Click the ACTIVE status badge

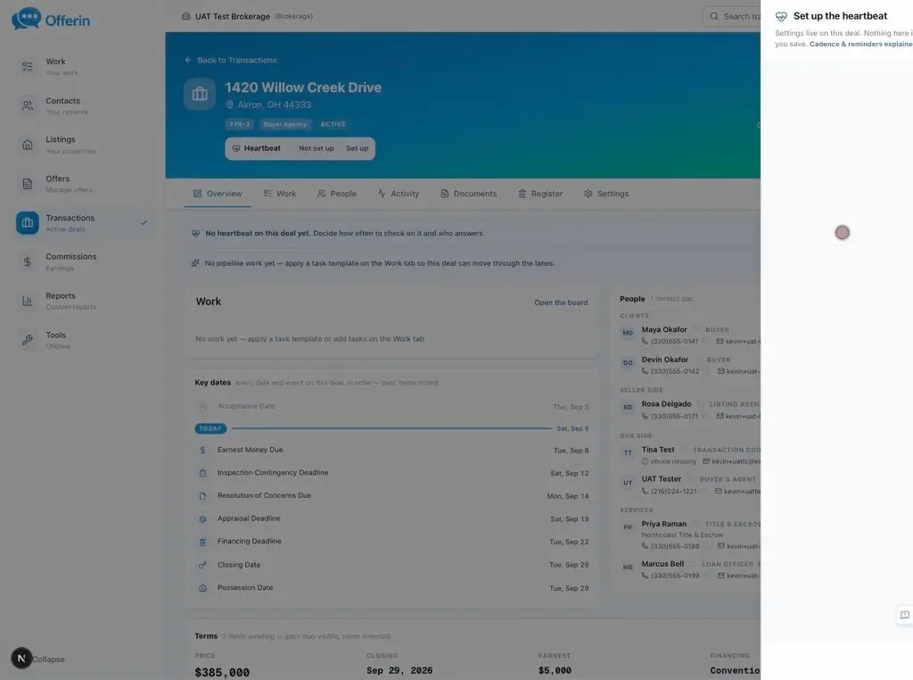(x=333, y=124)
